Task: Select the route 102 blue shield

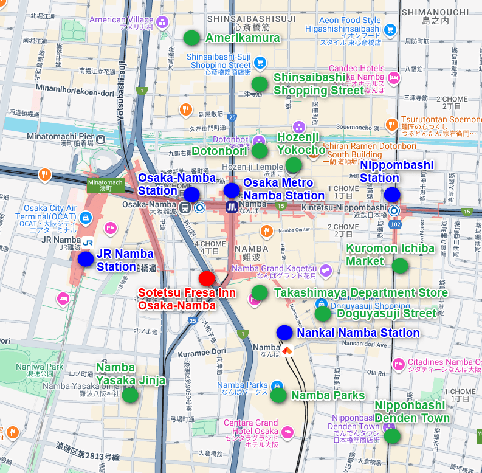Action: point(396,224)
